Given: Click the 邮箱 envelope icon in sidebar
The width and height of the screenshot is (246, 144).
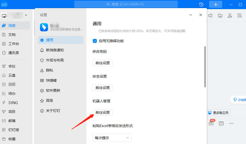Looking at the screenshot, I should pyautogui.click(x=4, y=121).
